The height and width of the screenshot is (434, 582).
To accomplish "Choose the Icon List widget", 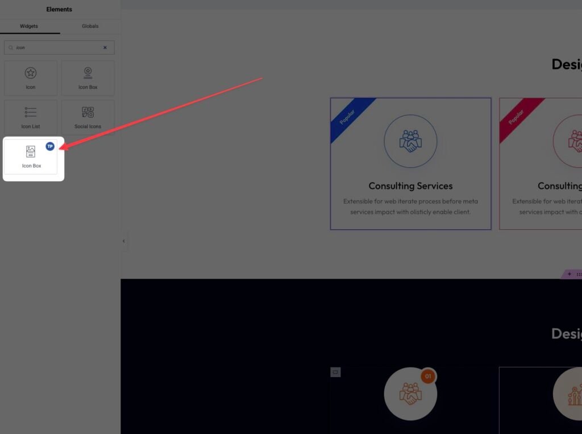I will point(31,117).
